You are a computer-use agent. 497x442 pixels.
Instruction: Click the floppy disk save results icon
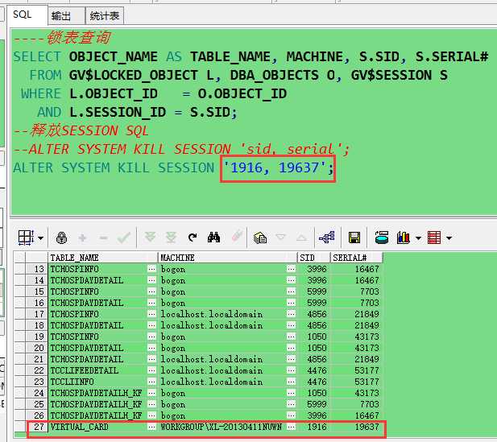click(354, 238)
